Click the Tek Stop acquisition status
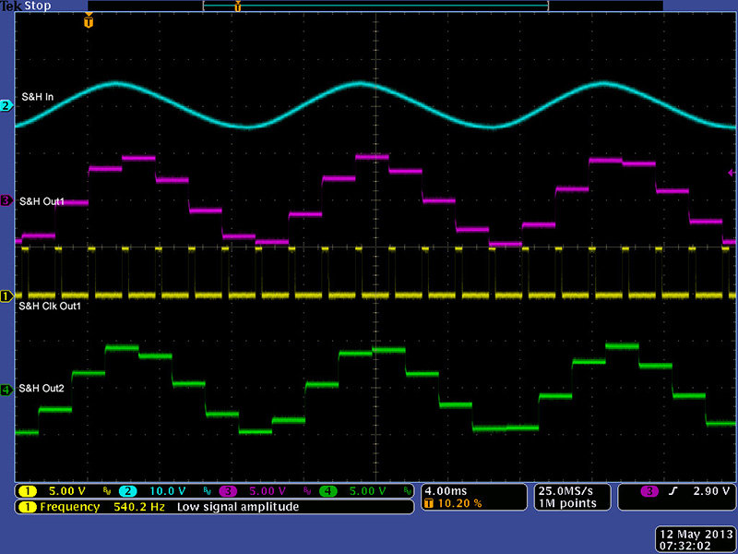Image resolution: width=738 pixels, height=554 pixels. 26,6
